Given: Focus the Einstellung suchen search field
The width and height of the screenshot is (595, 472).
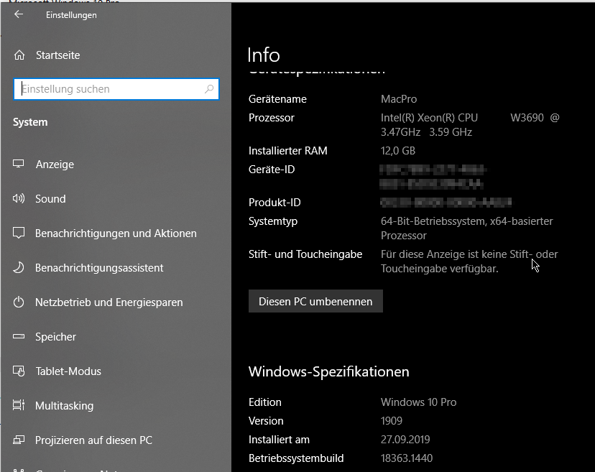Looking at the screenshot, I should pyautogui.click(x=116, y=89).
